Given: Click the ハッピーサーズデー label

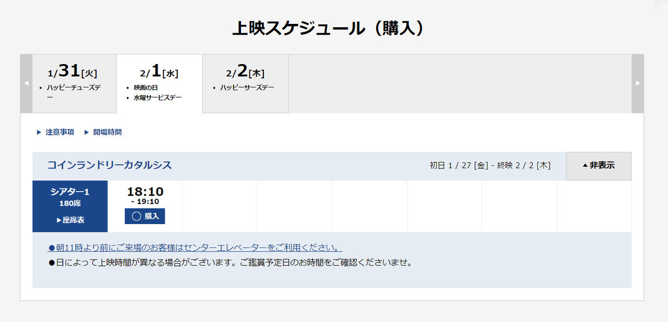Looking at the screenshot, I should pyautogui.click(x=247, y=88).
